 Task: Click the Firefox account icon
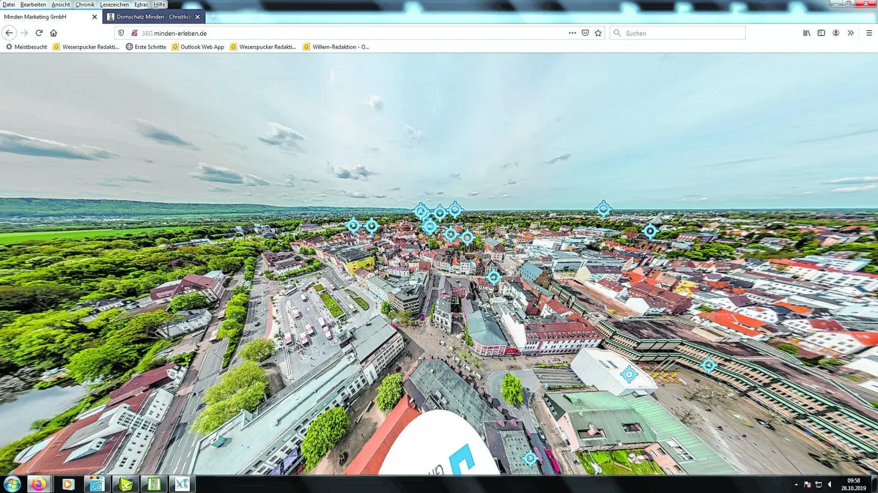(836, 33)
